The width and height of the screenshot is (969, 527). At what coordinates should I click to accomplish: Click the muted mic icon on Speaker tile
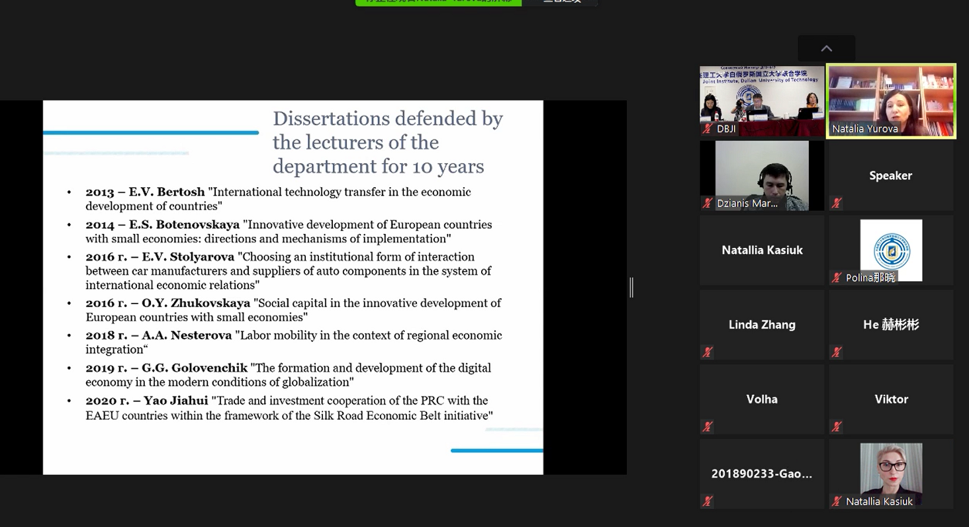pyautogui.click(x=837, y=203)
